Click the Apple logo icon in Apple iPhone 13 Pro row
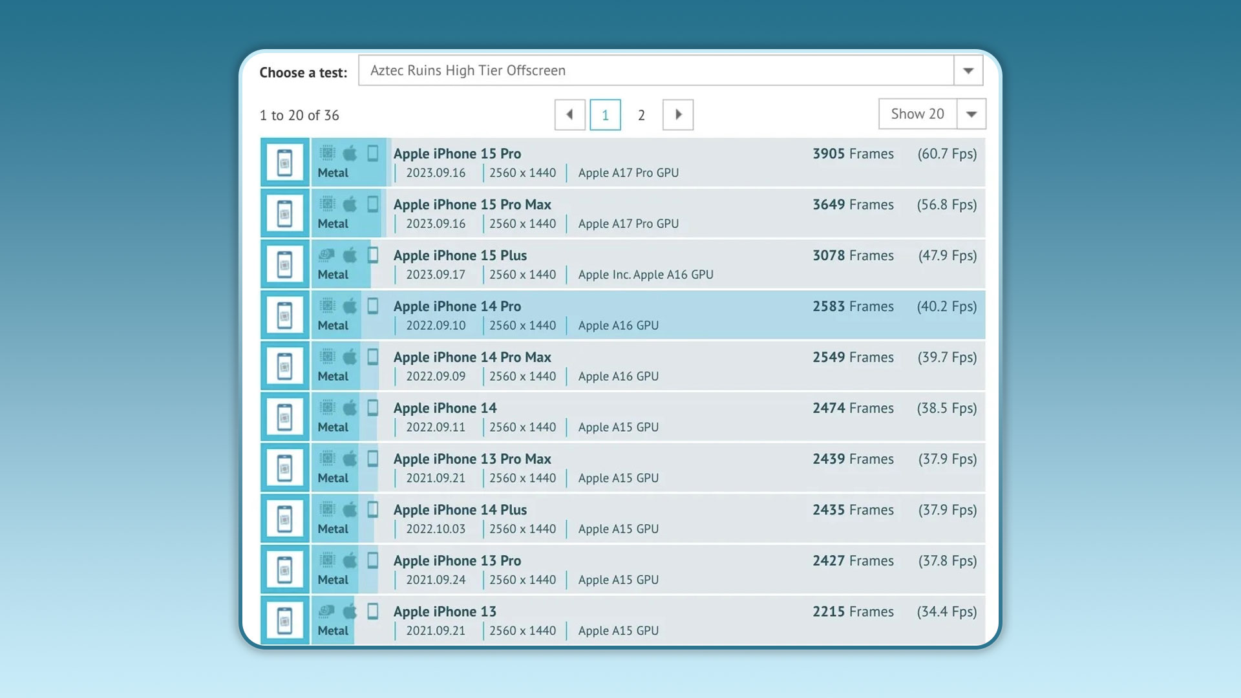 coord(350,560)
